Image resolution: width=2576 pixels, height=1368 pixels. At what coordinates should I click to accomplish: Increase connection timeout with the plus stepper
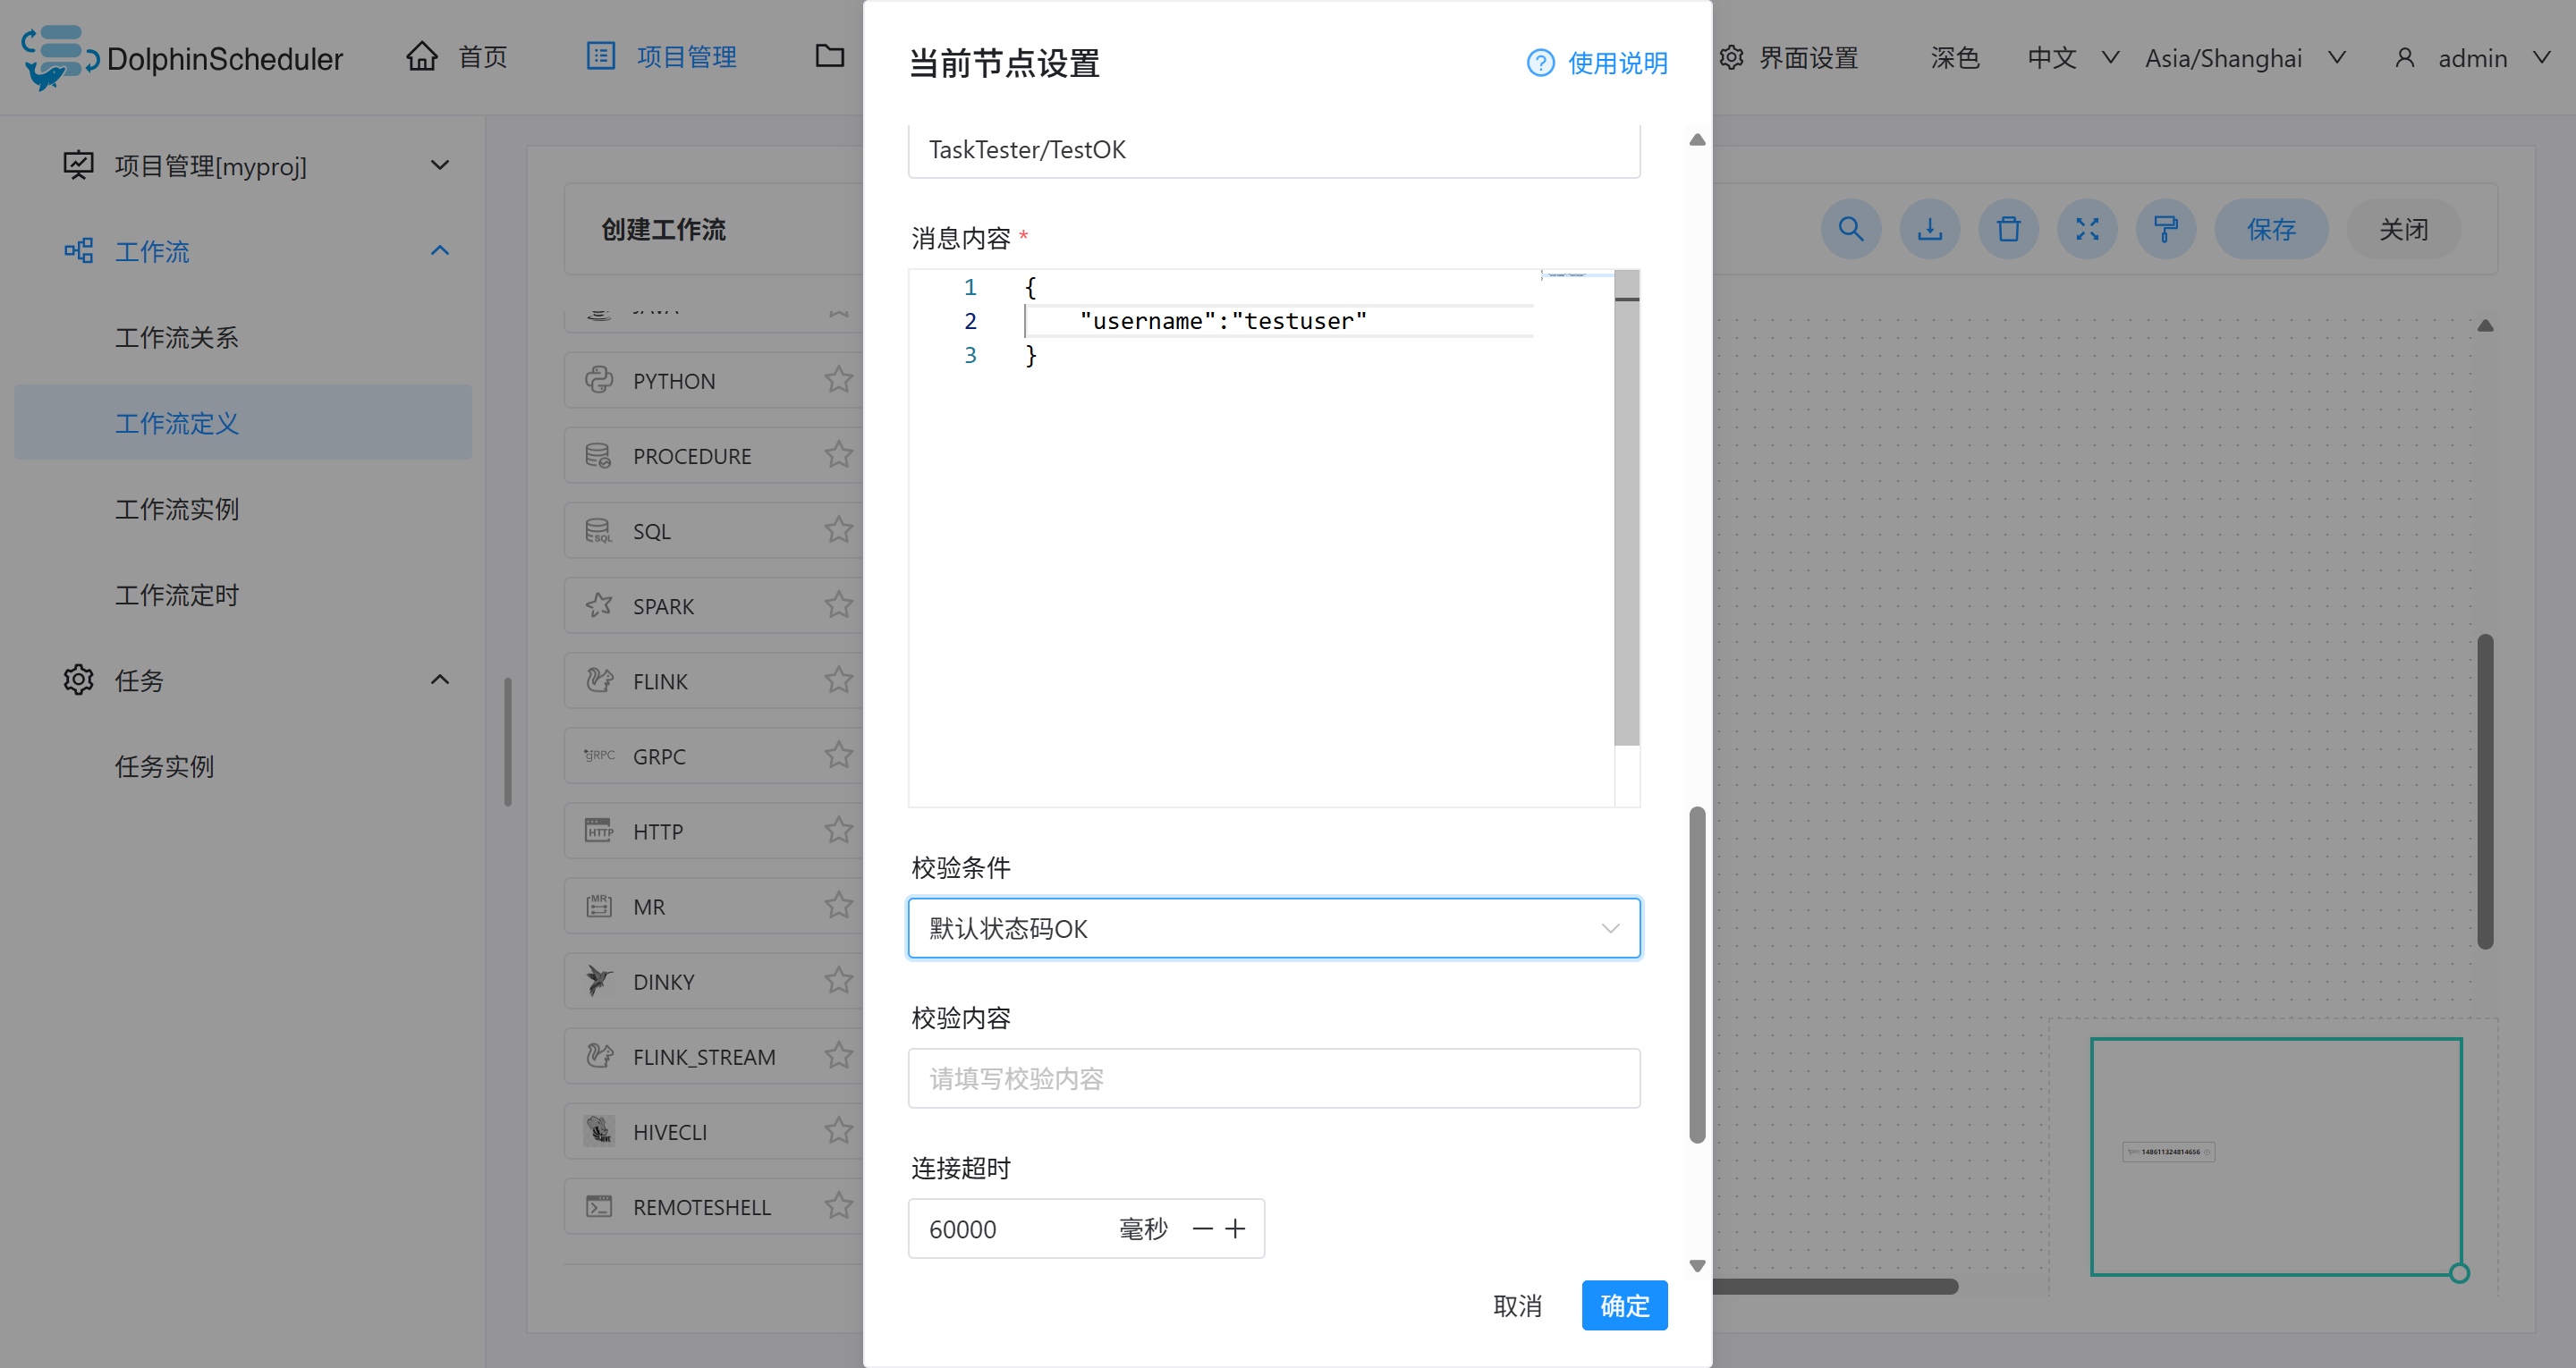coord(1237,1228)
